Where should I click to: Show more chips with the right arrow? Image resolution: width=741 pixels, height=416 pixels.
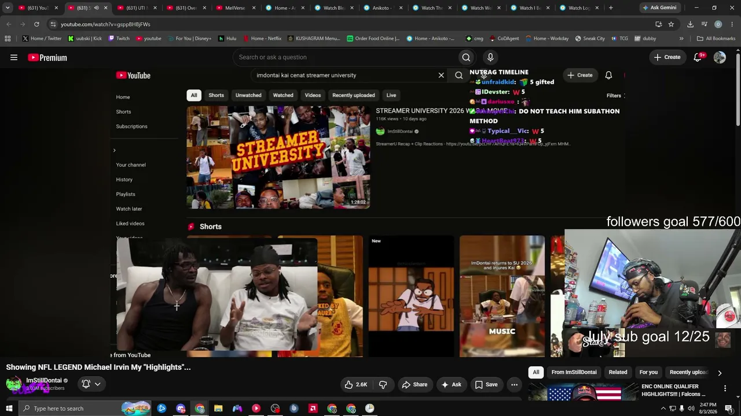click(x=720, y=373)
